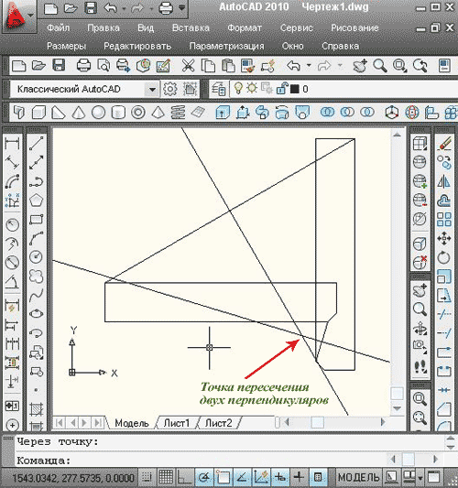Select the Construction Line tool
The width and height of the screenshot is (458, 488).
(37, 162)
